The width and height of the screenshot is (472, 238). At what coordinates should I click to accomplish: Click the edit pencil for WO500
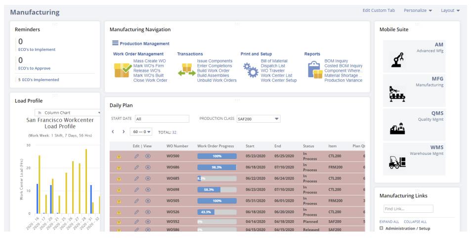click(x=137, y=156)
